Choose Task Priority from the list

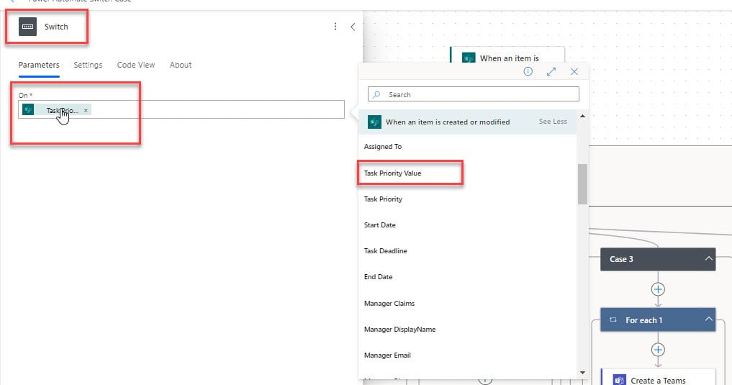(x=383, y=199)
